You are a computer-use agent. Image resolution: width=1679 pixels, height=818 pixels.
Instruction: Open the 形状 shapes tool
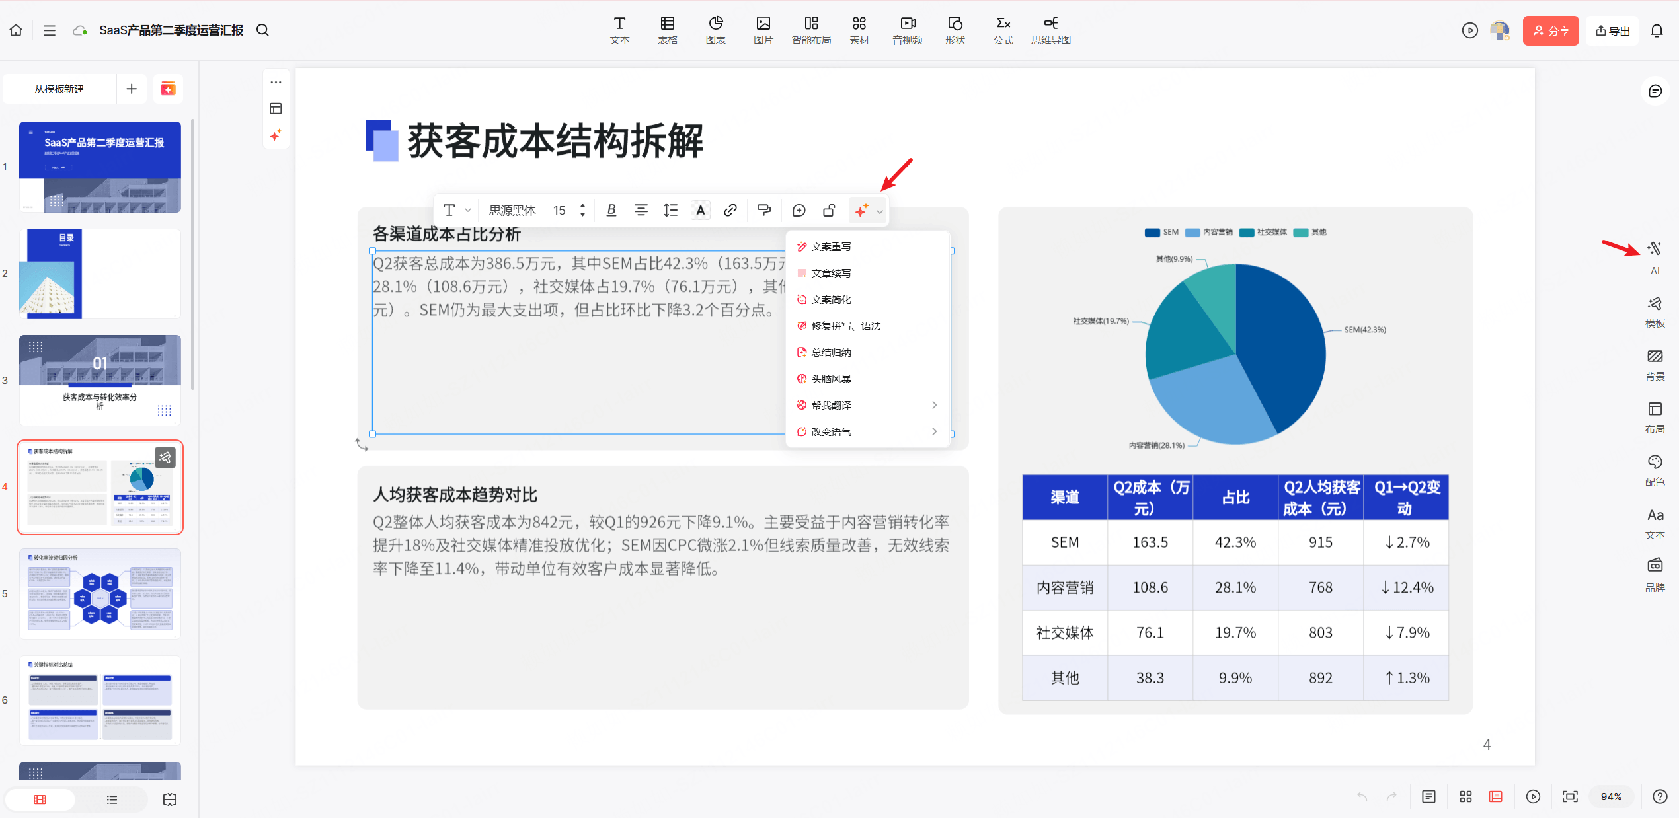click(955, 30)
